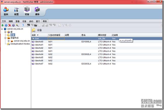Open the 监视 (Monitoring) view
Viewport: 164px width, 110px height.
6,11
